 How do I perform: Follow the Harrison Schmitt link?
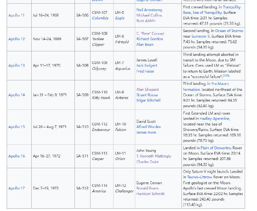[150, 194]
